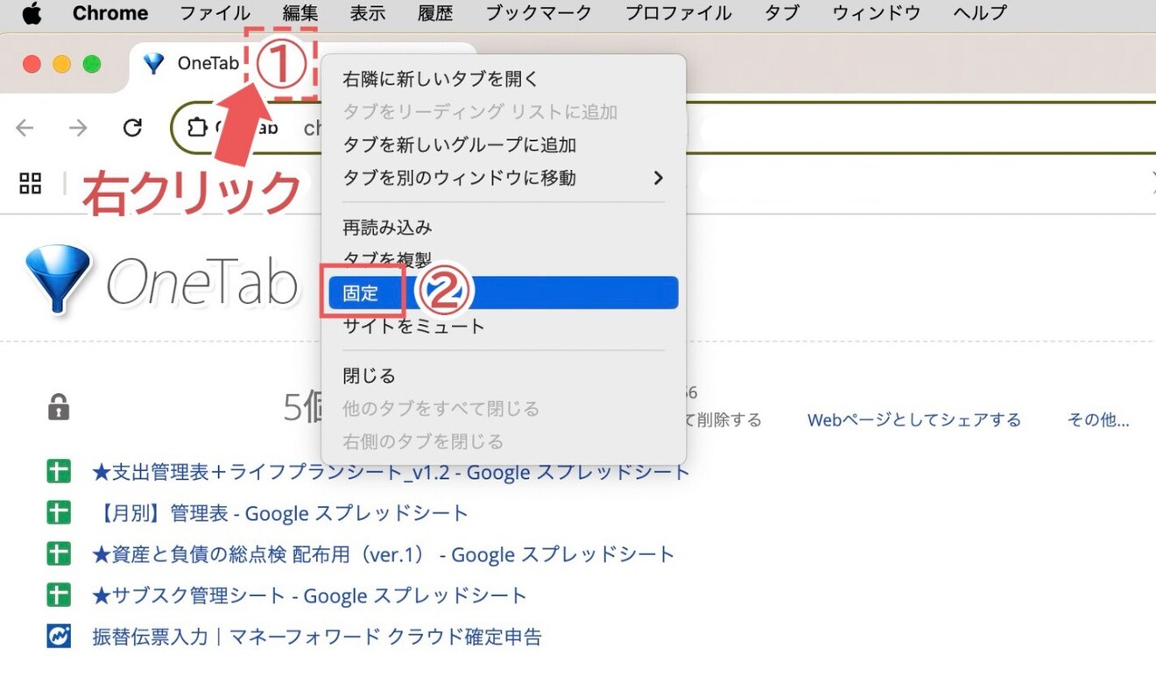Open ★資産と負債の総点検 配布用 spreadsheet link

(x=384, y=554)
